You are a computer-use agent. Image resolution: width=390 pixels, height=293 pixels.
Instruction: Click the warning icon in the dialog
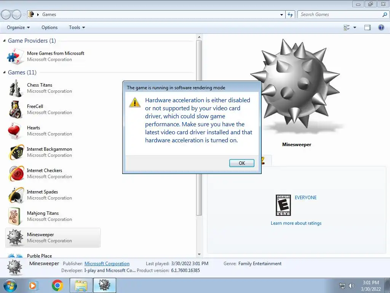[134, 102]
